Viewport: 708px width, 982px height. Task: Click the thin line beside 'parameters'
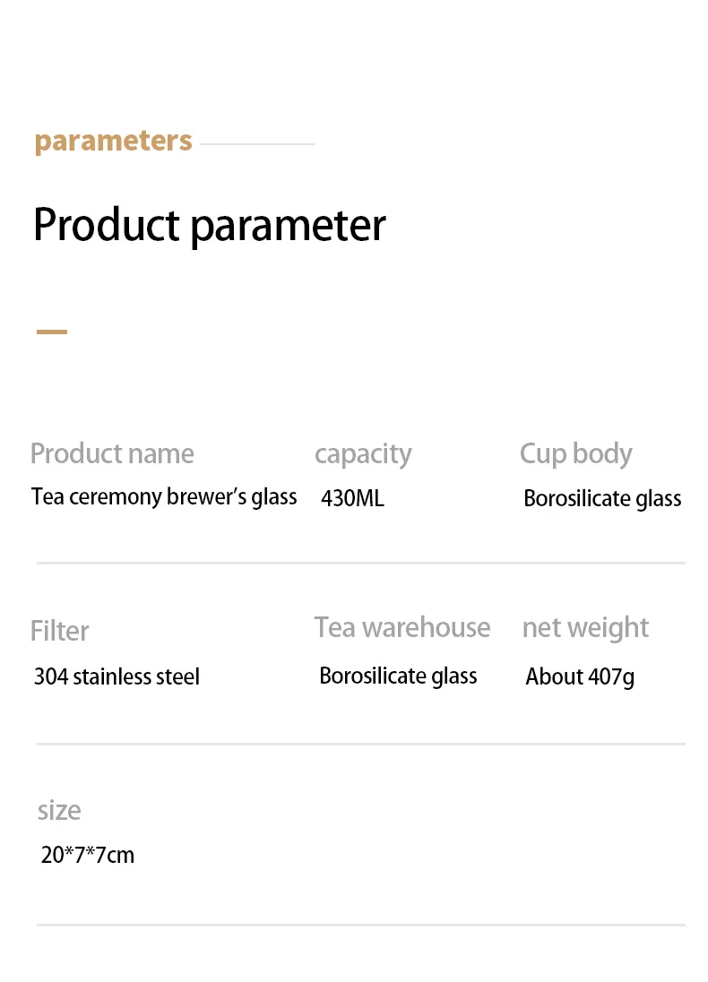pos(257,144)
